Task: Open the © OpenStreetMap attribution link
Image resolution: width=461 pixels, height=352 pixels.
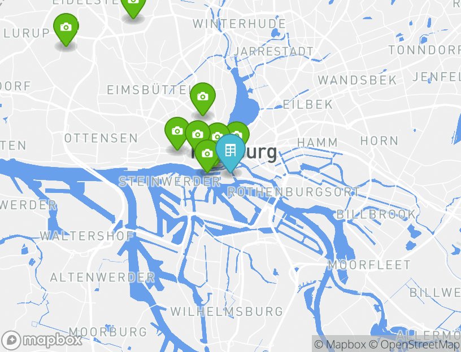Action: 414,344
